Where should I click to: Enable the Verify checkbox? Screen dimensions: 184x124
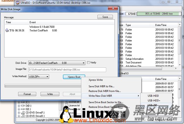[88, 62]
